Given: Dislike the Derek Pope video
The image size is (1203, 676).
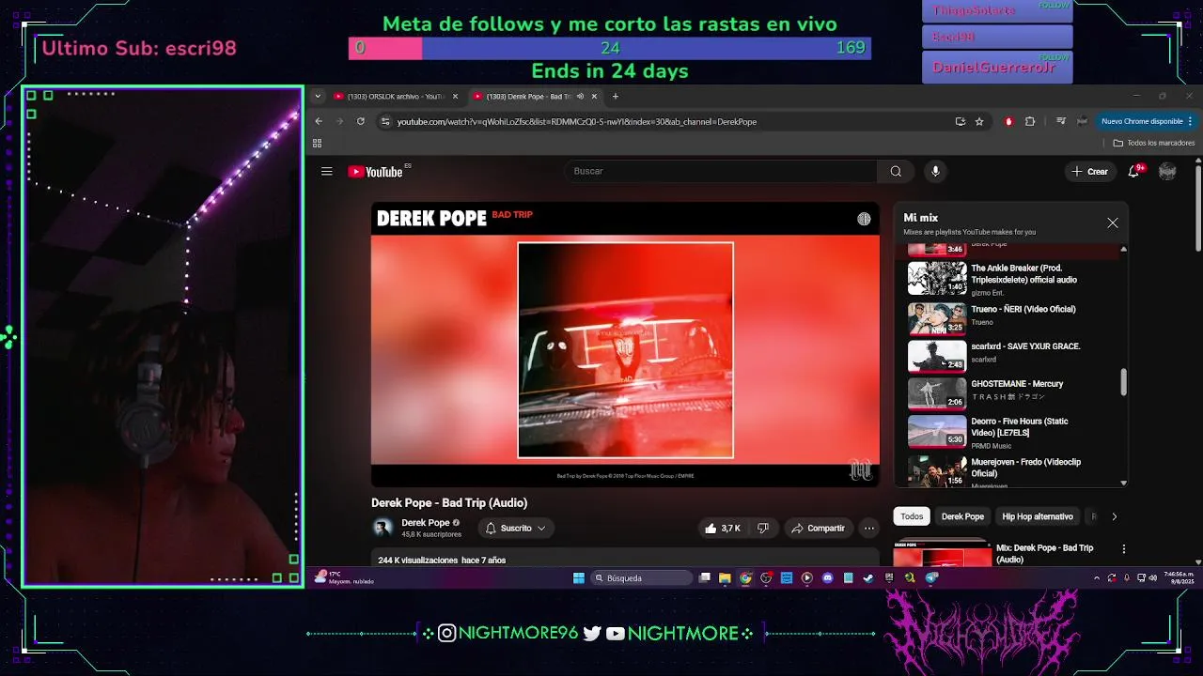Looking at the screenshot, I should 763,529.
